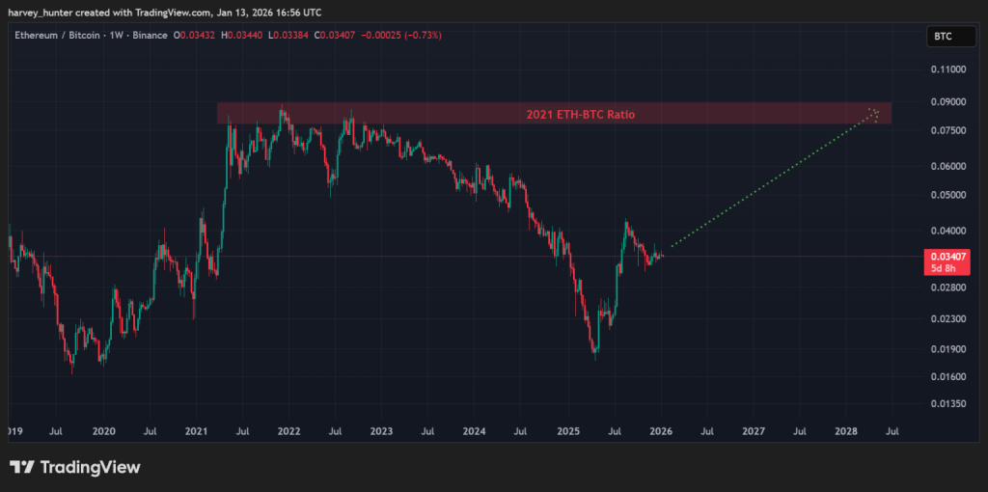Select the 0.01350 price axis label
This screenshot has height=492, width=988.
click(x=947, y=406)
